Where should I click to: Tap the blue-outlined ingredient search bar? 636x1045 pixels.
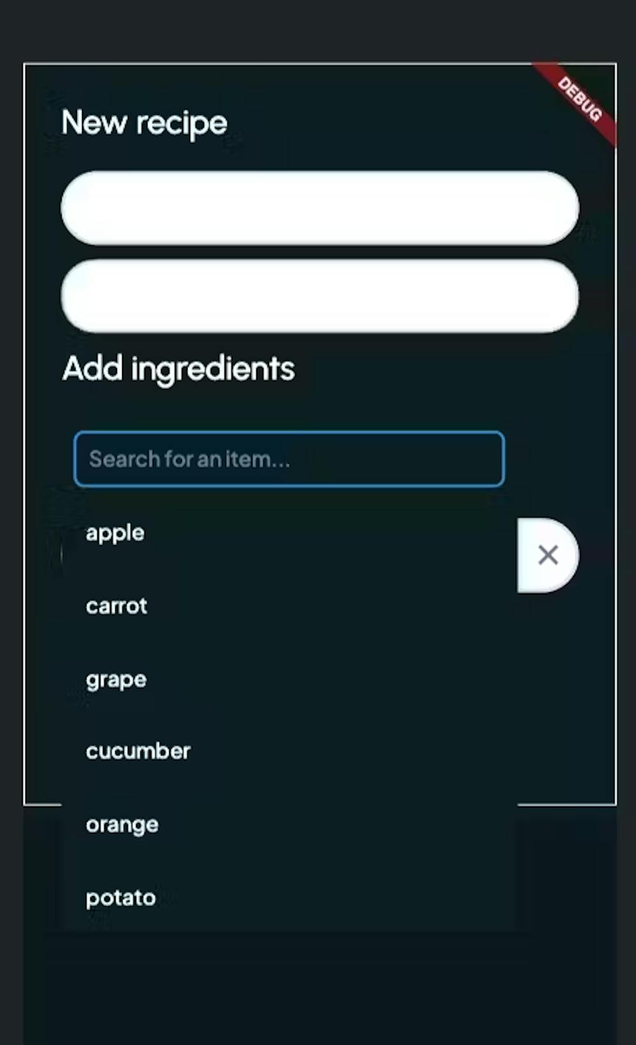pyautogui.click(x=289, y=459)
